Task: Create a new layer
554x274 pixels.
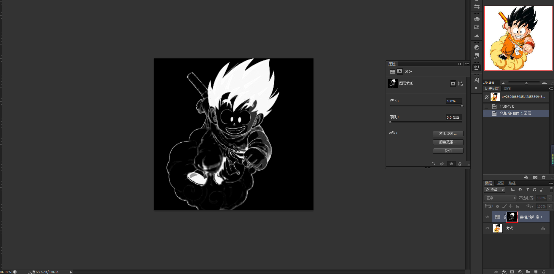Action: pos(536,272)
